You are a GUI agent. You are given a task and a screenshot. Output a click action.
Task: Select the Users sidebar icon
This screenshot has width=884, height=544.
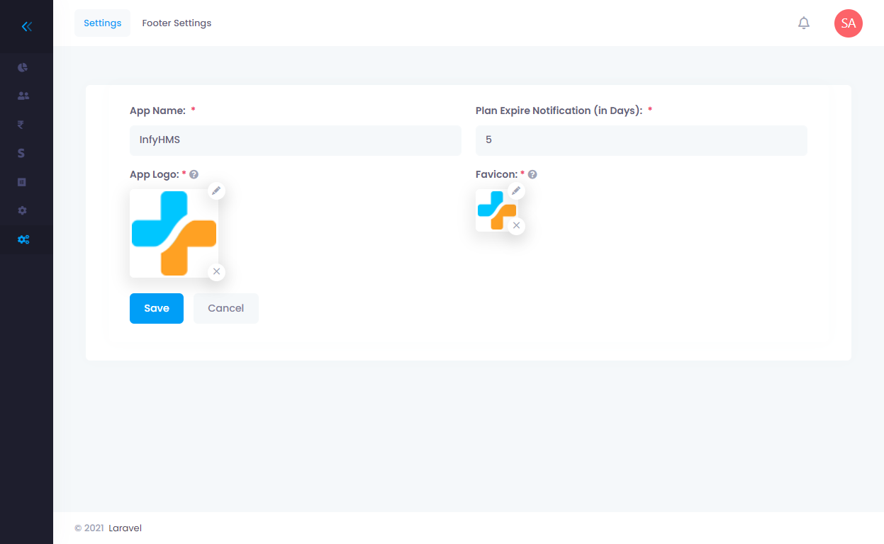point(22,95)
